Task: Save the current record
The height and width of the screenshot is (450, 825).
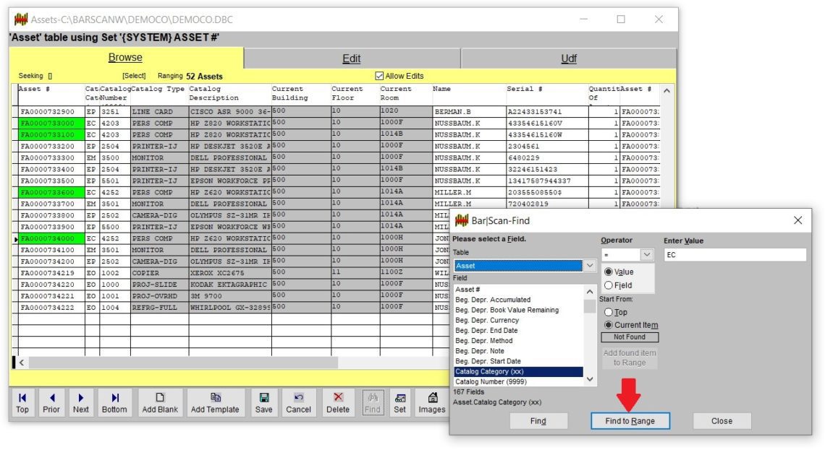Action: pyautogui.click(x=264, y=402)
